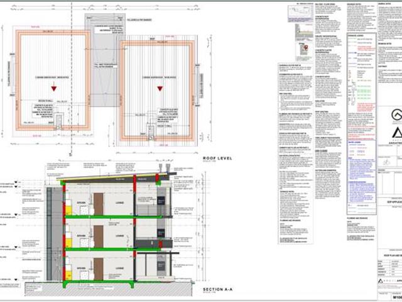Viewport: 402px width, 302px height.
Task: Select the red fall arrow on the right roof plan
Action: pyautogui.click(x=160, y=89)
